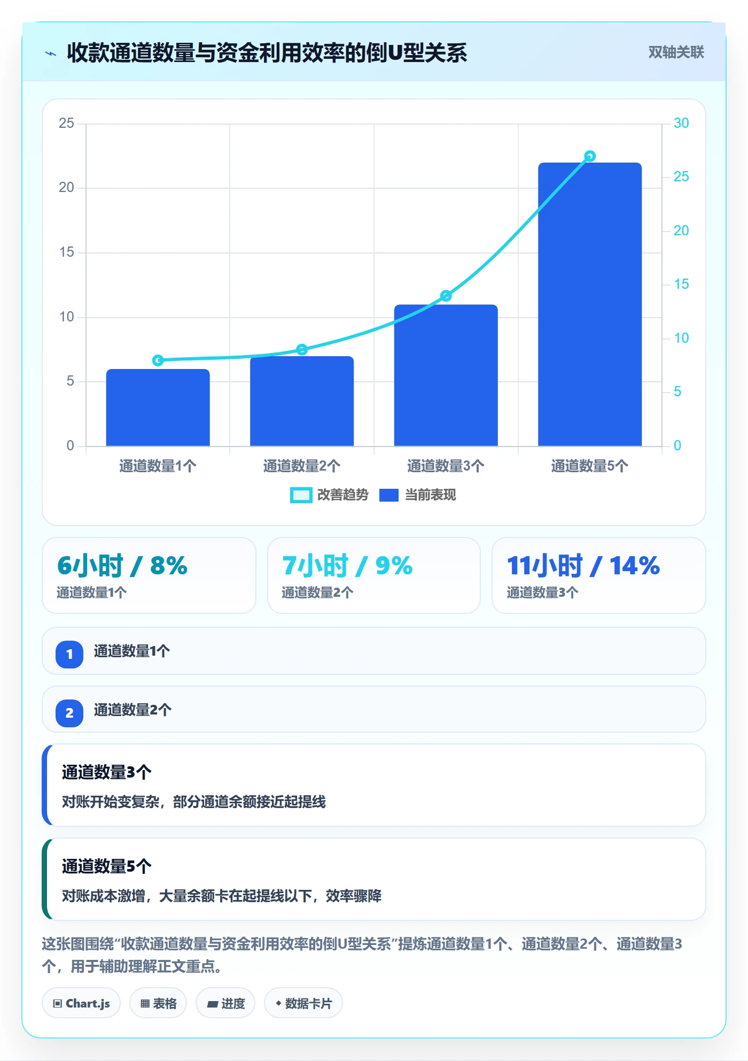Screen dimensions: 748x1061
Task: Click the 表格 tag
Action: [158, 1003]
